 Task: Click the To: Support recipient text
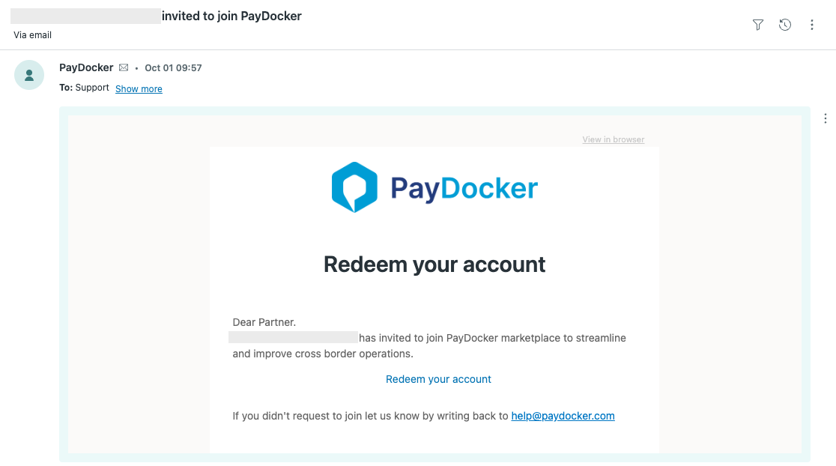[84, 88]
